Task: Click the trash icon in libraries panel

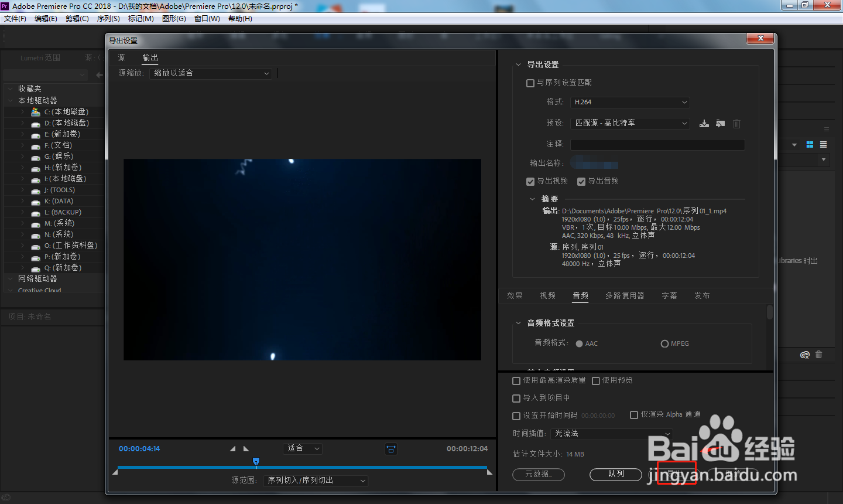Action: point(819,355)
